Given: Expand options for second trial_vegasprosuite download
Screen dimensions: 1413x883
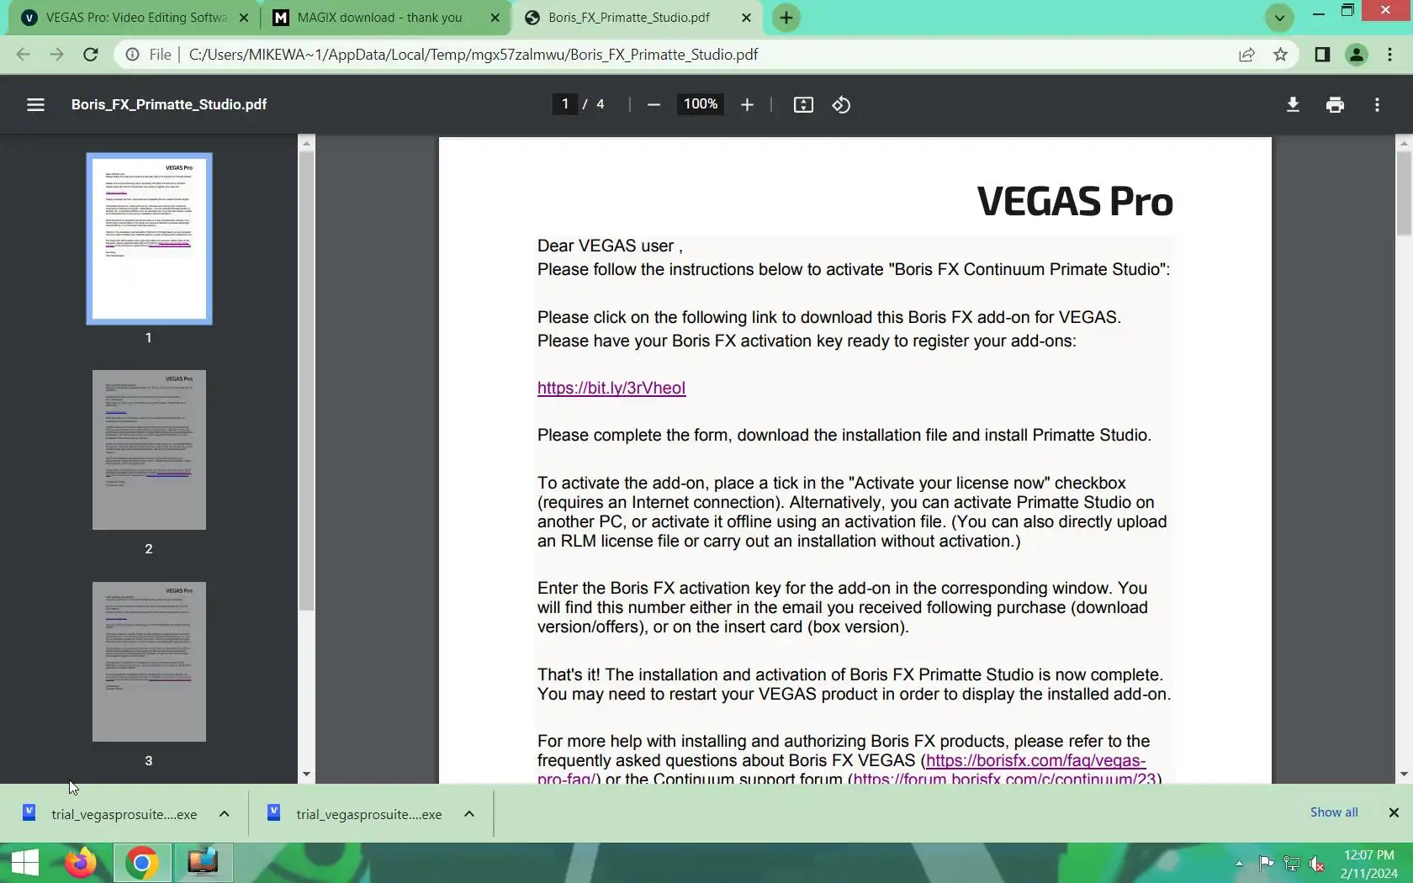Looking at the screenshot, I should 469,814.
